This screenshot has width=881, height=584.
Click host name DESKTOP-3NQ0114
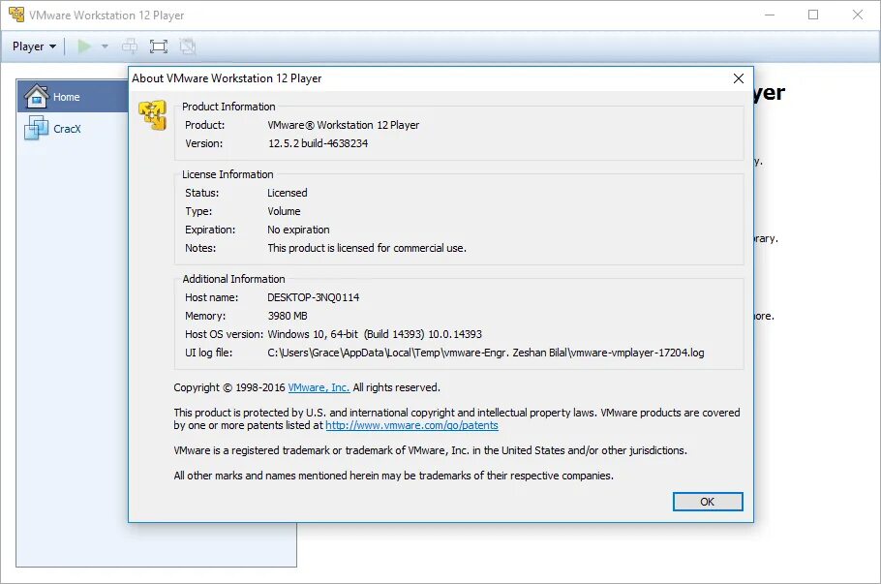[313, 297]
